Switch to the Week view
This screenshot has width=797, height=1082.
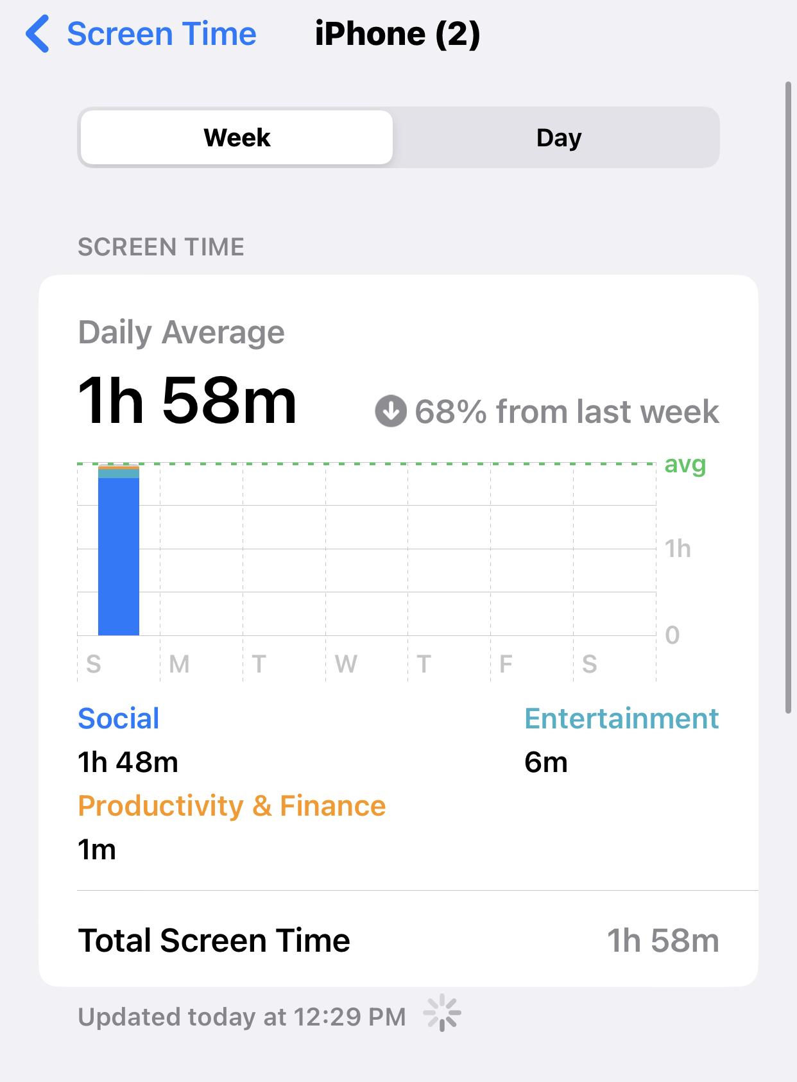tap(237, 137)
